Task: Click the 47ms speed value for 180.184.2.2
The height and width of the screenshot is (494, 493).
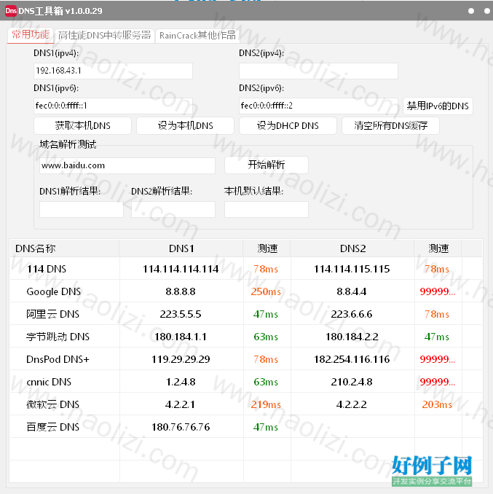Action: pos(437,337)
